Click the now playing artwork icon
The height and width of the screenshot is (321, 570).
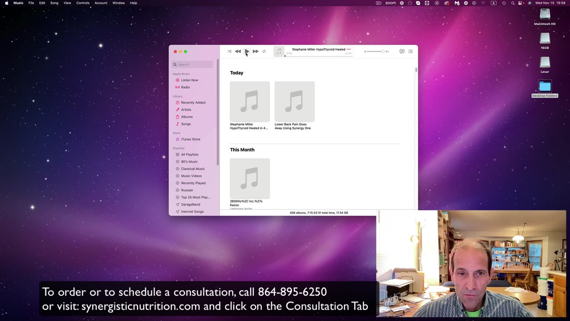tap(279, 52)
